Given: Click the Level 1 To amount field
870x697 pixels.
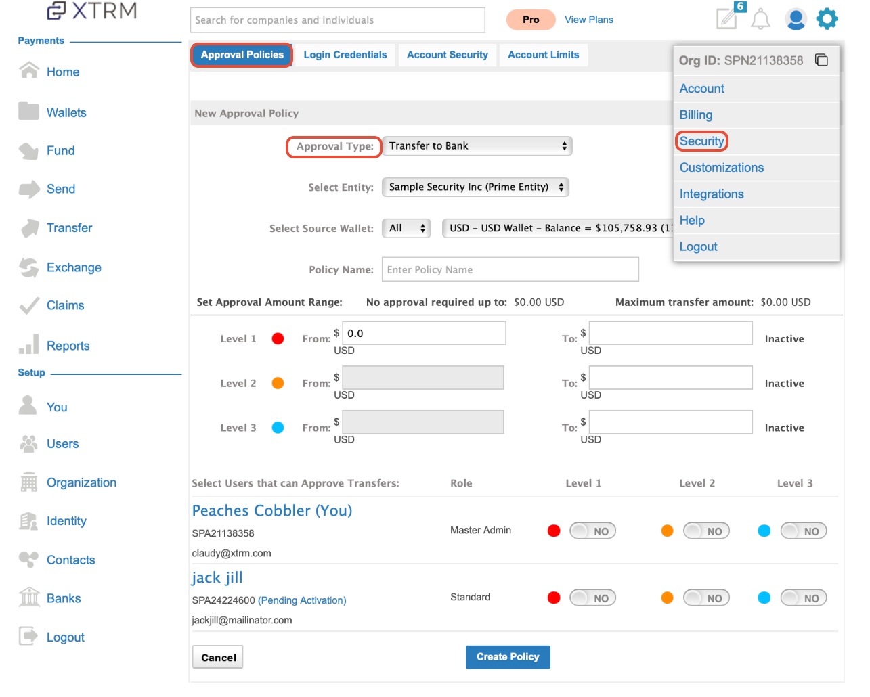Looking at the screenshot, I should point(671,333).
